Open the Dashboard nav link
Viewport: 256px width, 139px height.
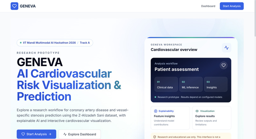pos(208,6)
